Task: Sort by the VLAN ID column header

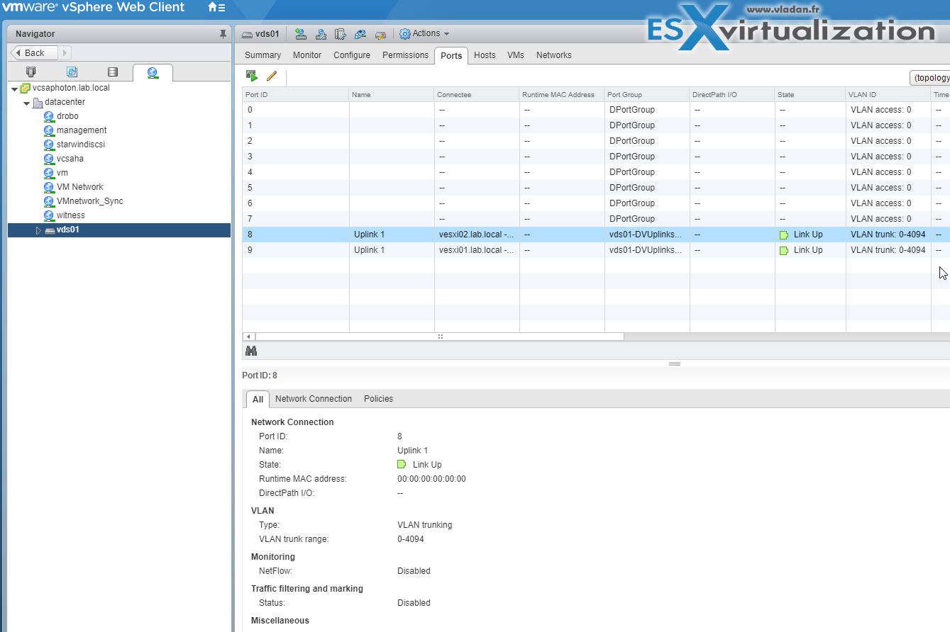Action: point(888,94)
